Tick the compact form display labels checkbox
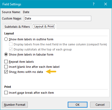Screen dimensions: 112x110 (11, 44)
